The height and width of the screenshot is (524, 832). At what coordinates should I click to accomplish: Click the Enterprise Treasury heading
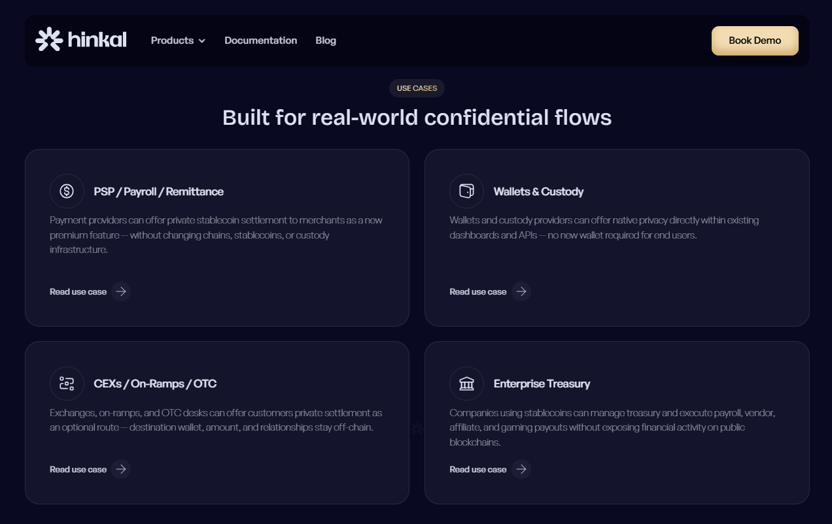[542, 384]
